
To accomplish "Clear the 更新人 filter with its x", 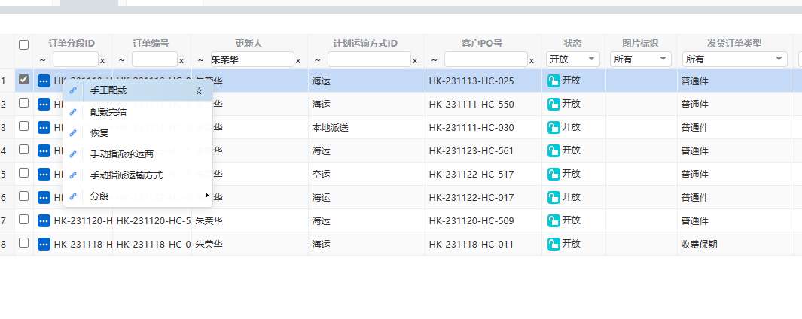I will click(298, 60).
